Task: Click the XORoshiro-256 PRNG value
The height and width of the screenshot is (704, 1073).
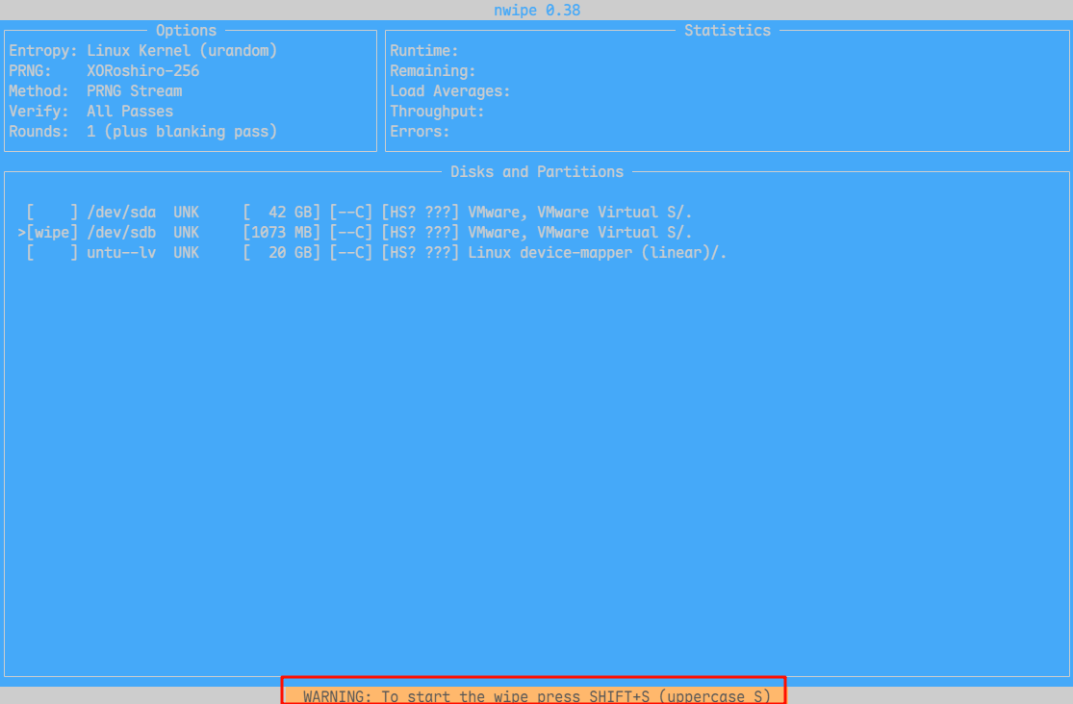Action: point(143,71)
